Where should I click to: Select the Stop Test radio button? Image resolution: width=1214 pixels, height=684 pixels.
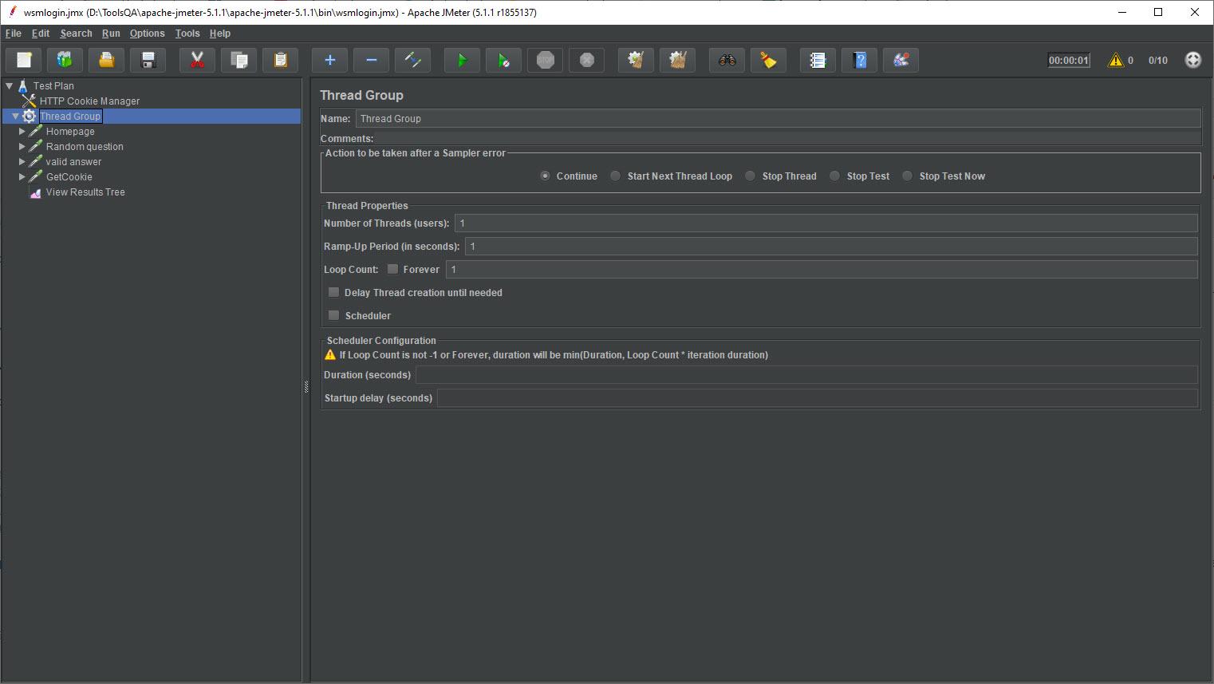coord(835,176)
